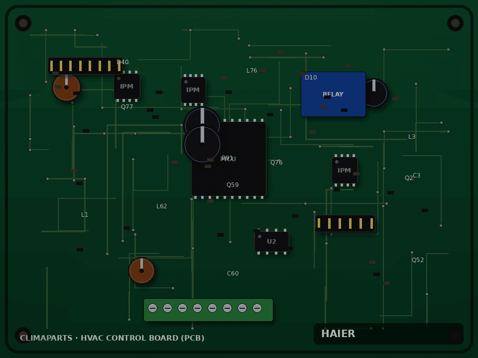Select the eight-pin gold header beside D40
478x358 pixels.
click(x=85, y=66)
